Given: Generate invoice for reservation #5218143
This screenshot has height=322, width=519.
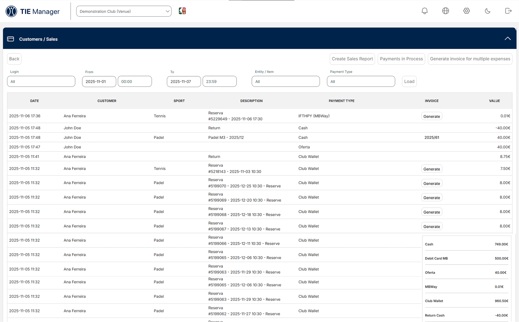Looking at the screenshot, I should 432,169.
